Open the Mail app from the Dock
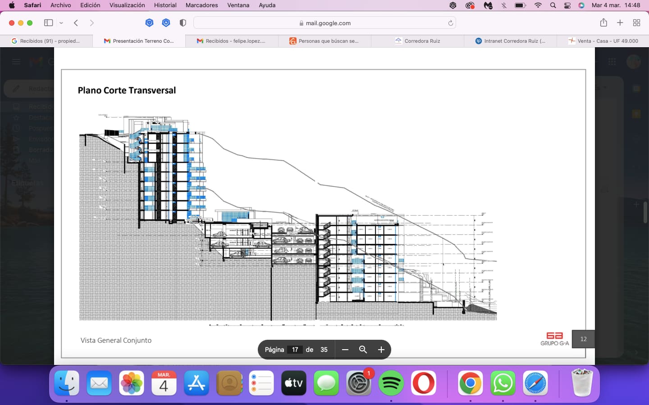Viewport: 649px width, 405px height. [99, 383]
